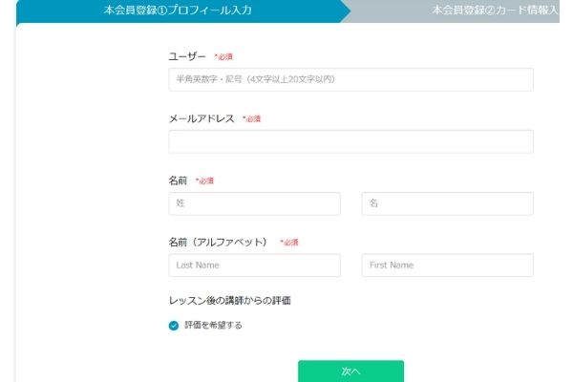Focus the Last Name input field
The image size is (573, 382).
tap(254, 265)
